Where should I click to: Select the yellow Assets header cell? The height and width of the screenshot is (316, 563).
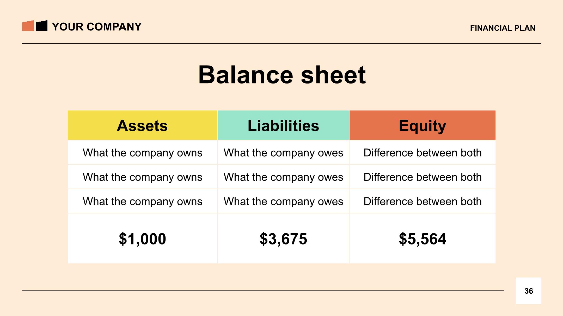click(142, 125)
